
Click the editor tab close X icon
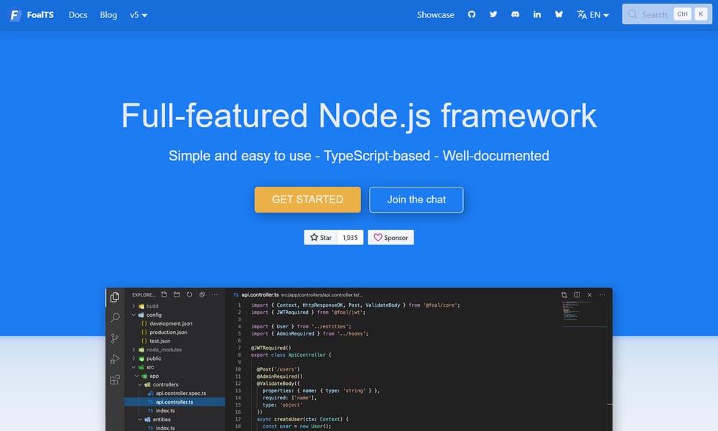pyautogui.click(x=589, y=295)
